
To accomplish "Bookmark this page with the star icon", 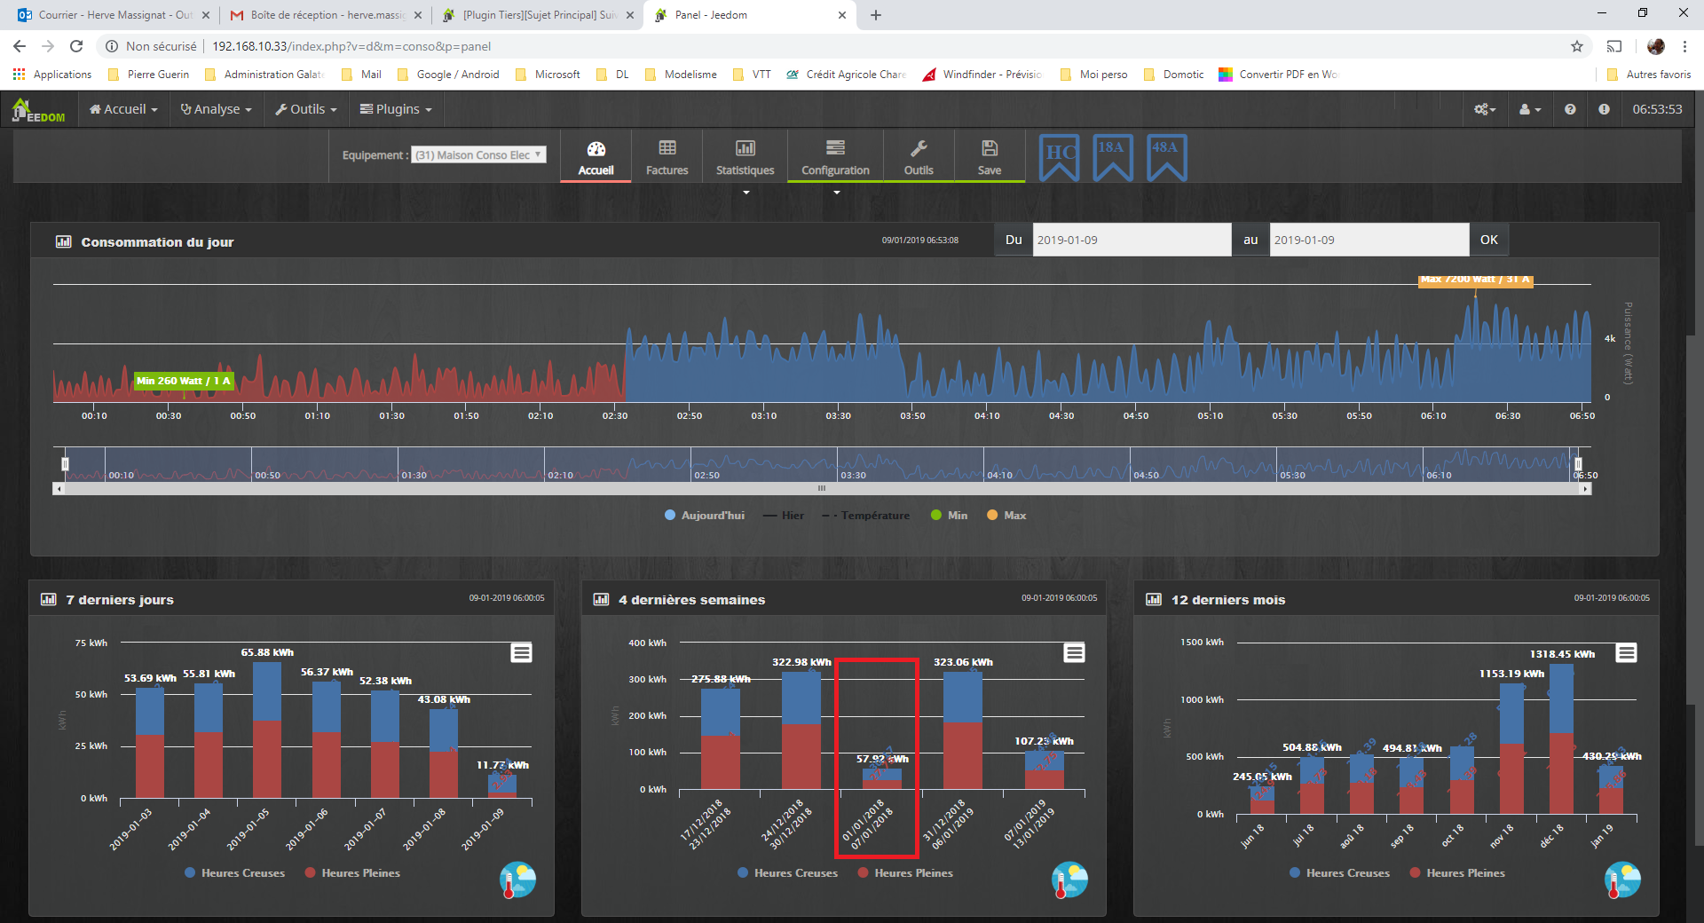I will [1577, 46].
